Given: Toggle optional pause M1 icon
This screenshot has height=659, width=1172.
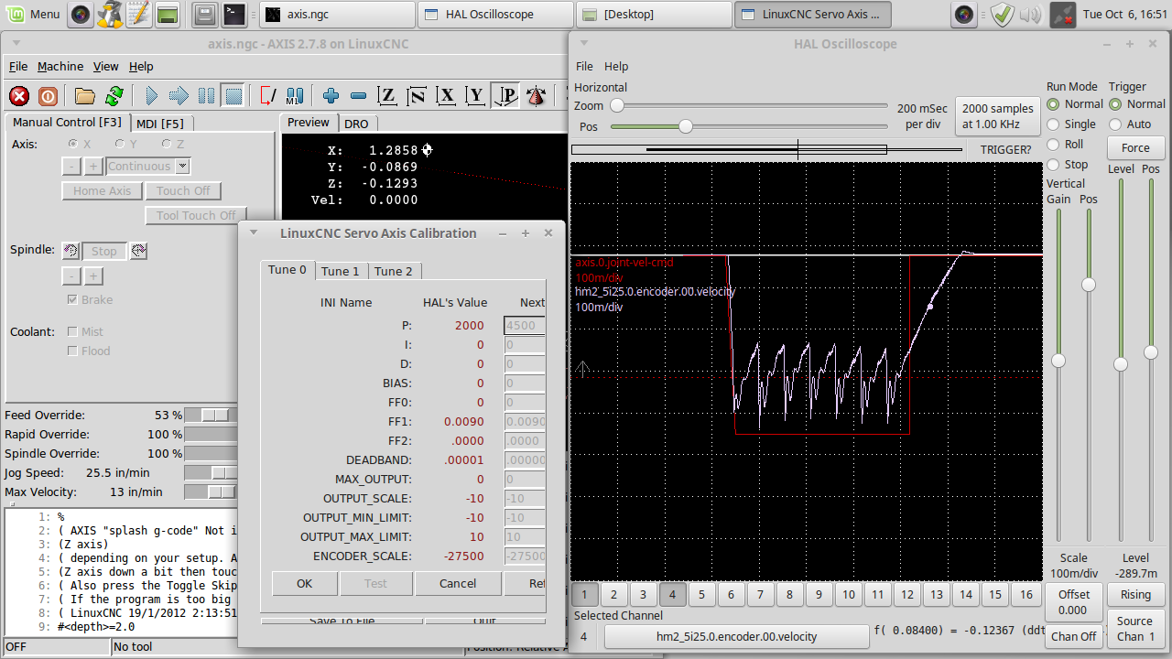Looking at the screenshot, I should point(295,95).
